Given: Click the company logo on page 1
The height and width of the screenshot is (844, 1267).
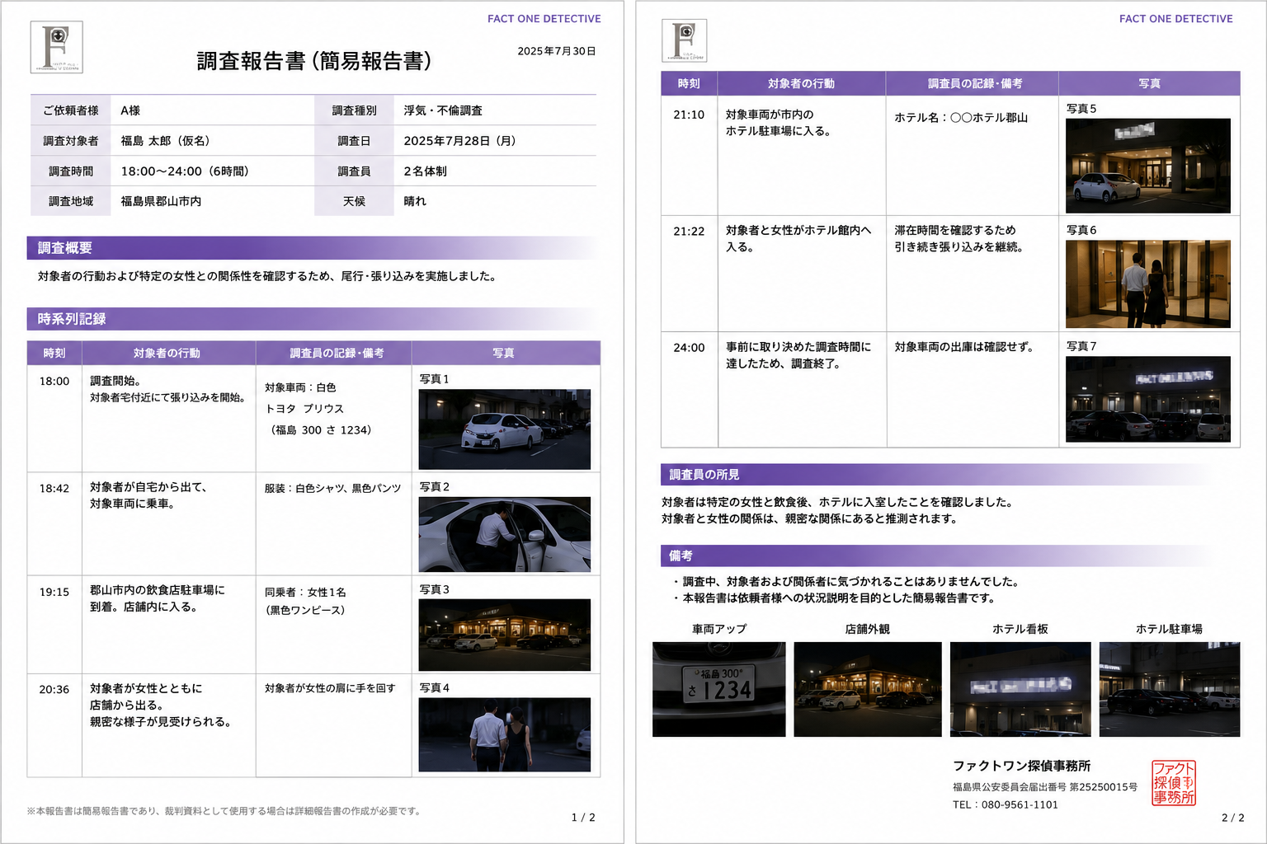Looking at the screenshot, I should 57,47.
